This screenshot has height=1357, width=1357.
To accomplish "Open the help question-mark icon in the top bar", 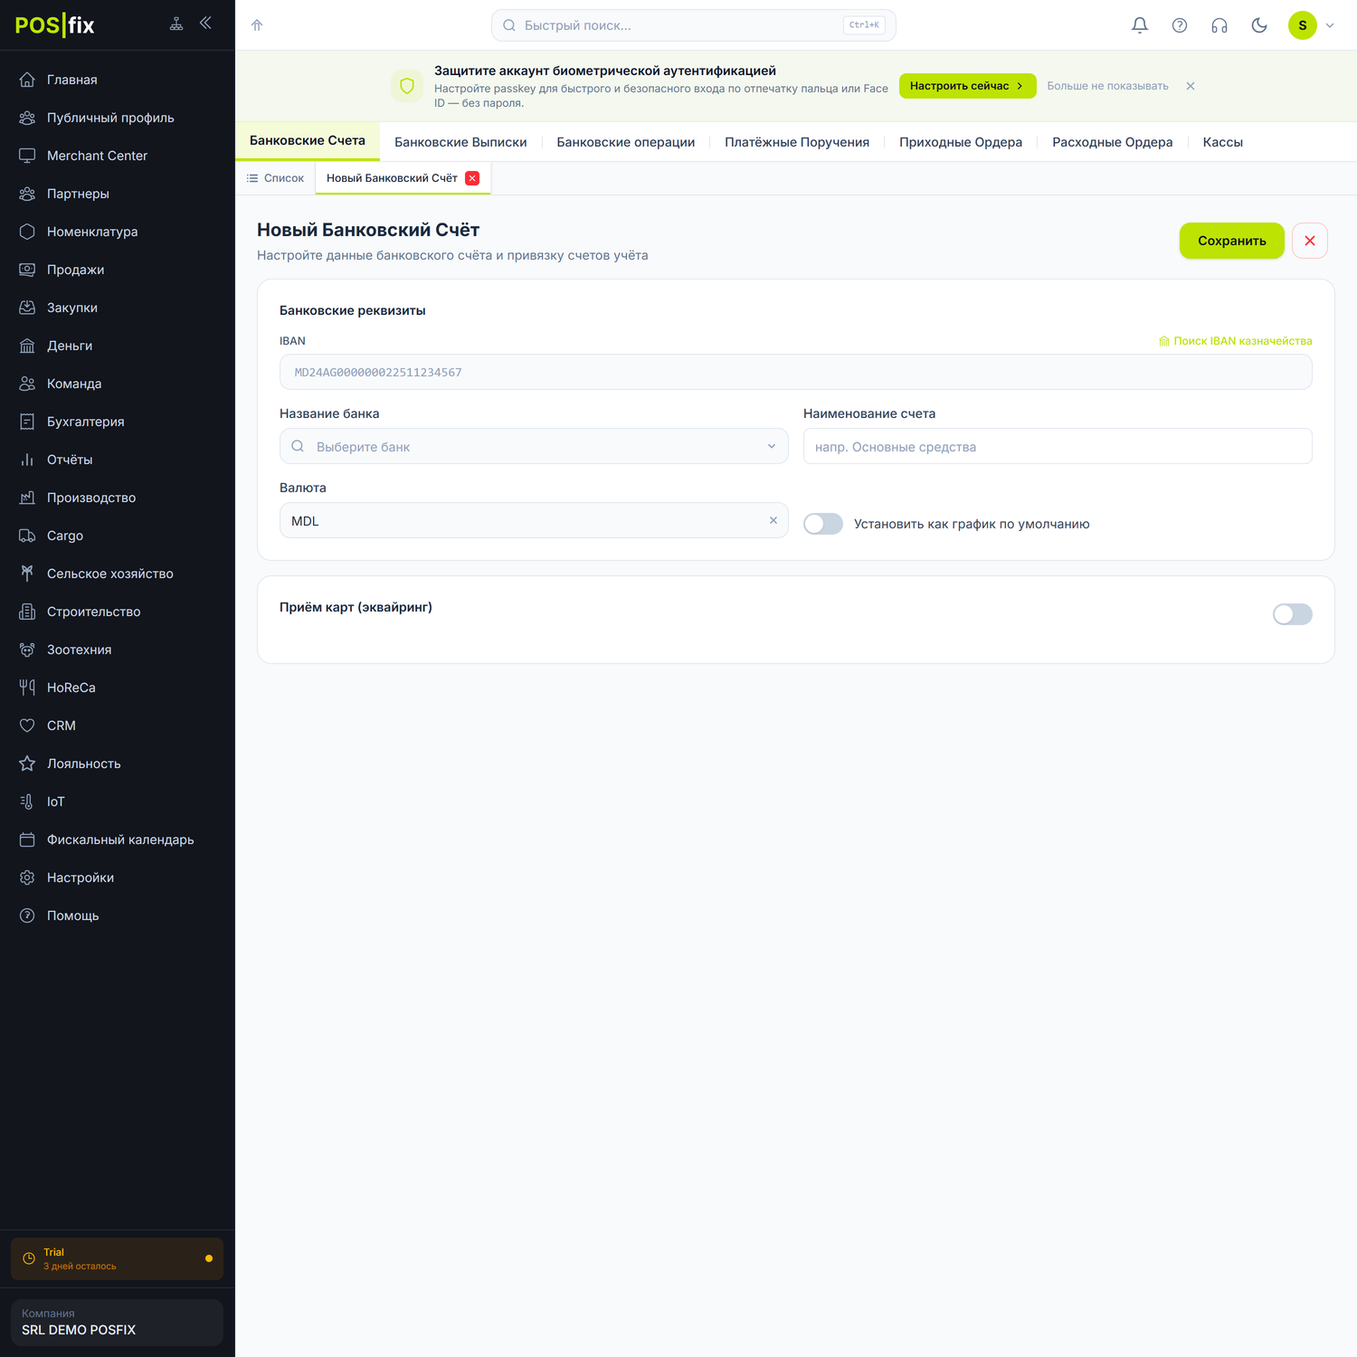I will (1180, 25).
